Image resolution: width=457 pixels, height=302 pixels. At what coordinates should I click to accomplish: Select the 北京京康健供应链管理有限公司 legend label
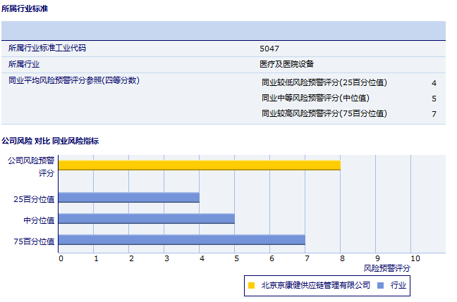(315, 285)
